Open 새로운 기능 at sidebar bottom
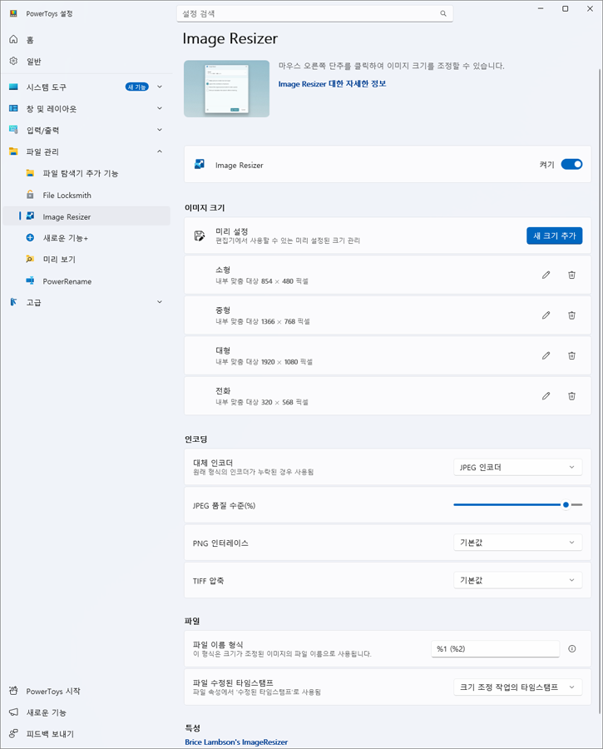This screenshot has width=603, height=749. (86, 712)
